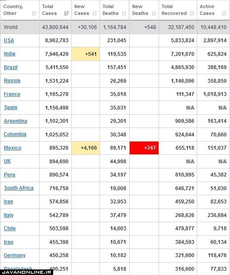This screenshot has height=275, width=230.
Task: Sort by New Deaths arrow icon
Action: point(154,14)
